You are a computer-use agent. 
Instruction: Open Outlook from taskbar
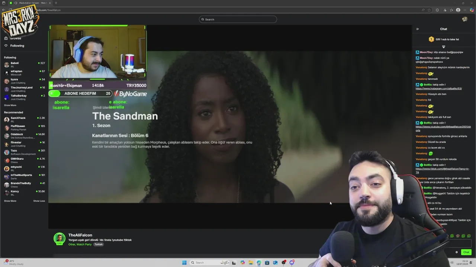(276, 263)
